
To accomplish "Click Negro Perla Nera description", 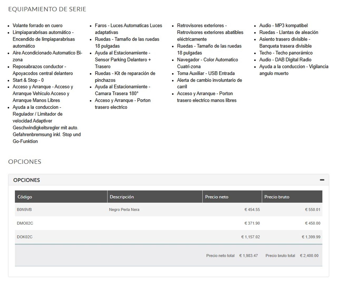I will 124,210.
